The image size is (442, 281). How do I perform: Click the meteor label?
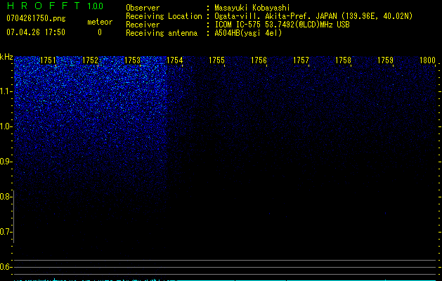100,22
